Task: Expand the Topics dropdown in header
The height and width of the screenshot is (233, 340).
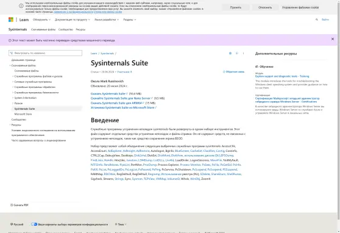Action: click(130, 20)
